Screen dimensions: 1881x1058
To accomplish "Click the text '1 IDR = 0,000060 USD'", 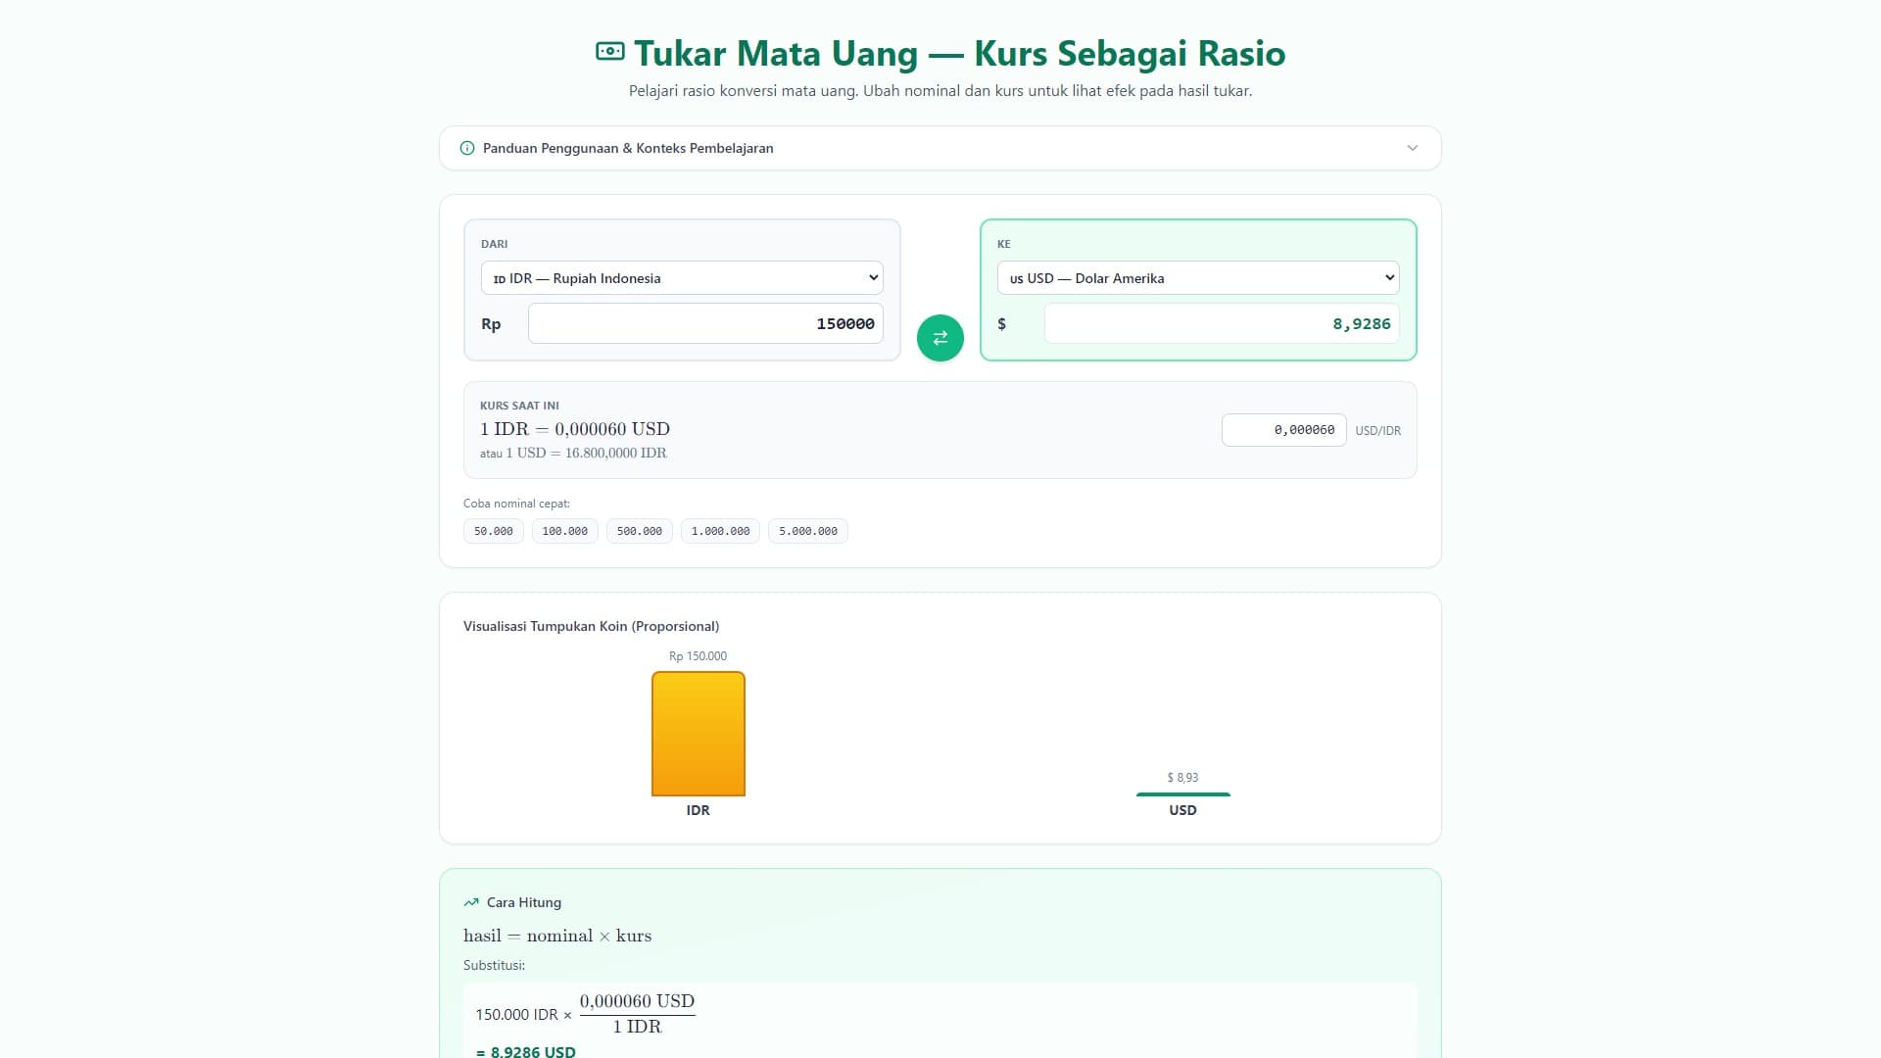I will coord(575,429).
